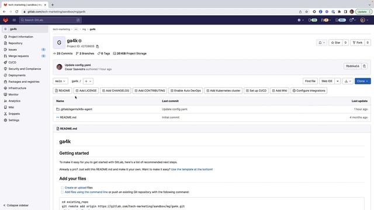Reload the page in browser
374x210 pixels.
pyautogui.click(x=17, y=12)
